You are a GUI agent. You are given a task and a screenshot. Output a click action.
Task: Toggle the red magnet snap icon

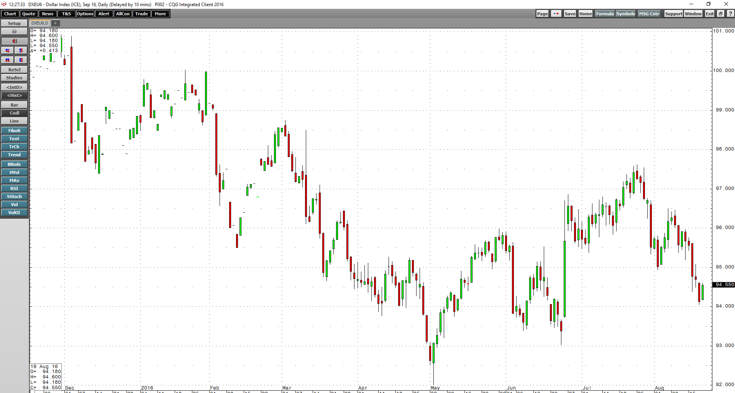coord(14,41)
